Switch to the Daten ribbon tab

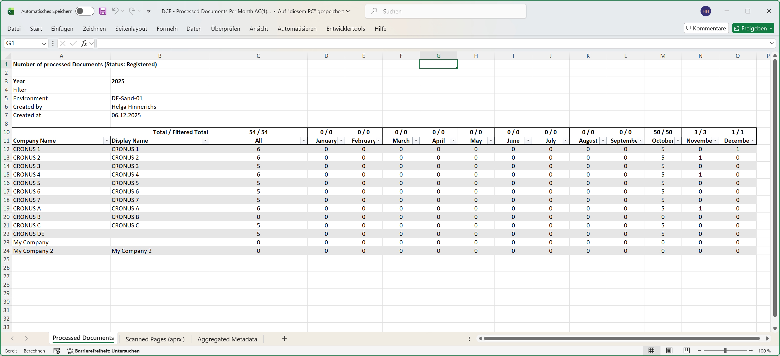click(194, 28)
